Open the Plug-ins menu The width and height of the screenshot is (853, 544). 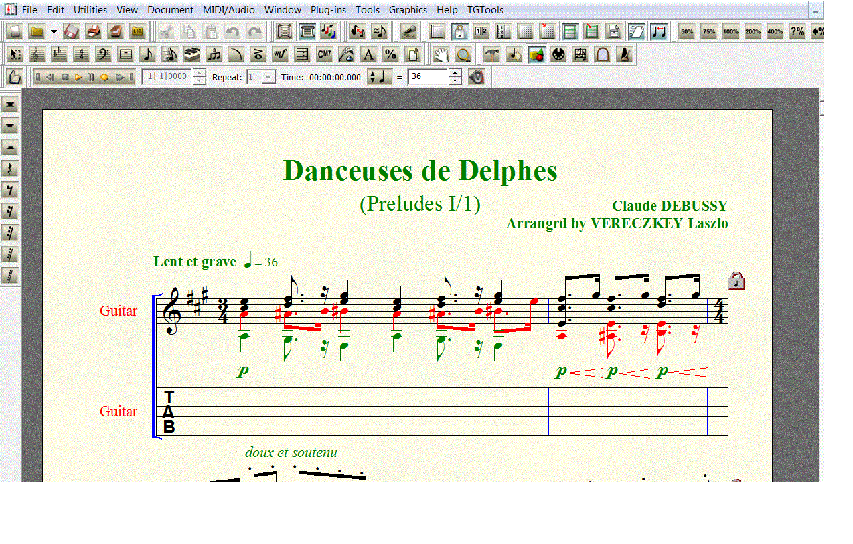coord(328,10)
